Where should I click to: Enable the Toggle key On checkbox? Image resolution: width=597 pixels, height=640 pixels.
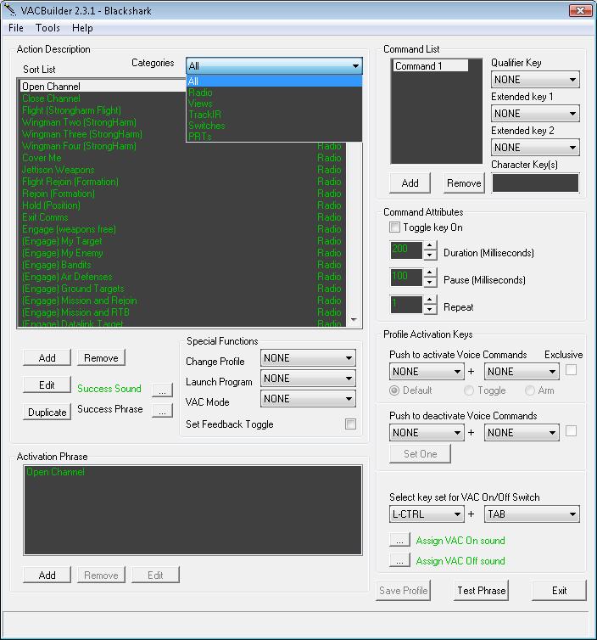pyautogui.click(x=394, y=227)
